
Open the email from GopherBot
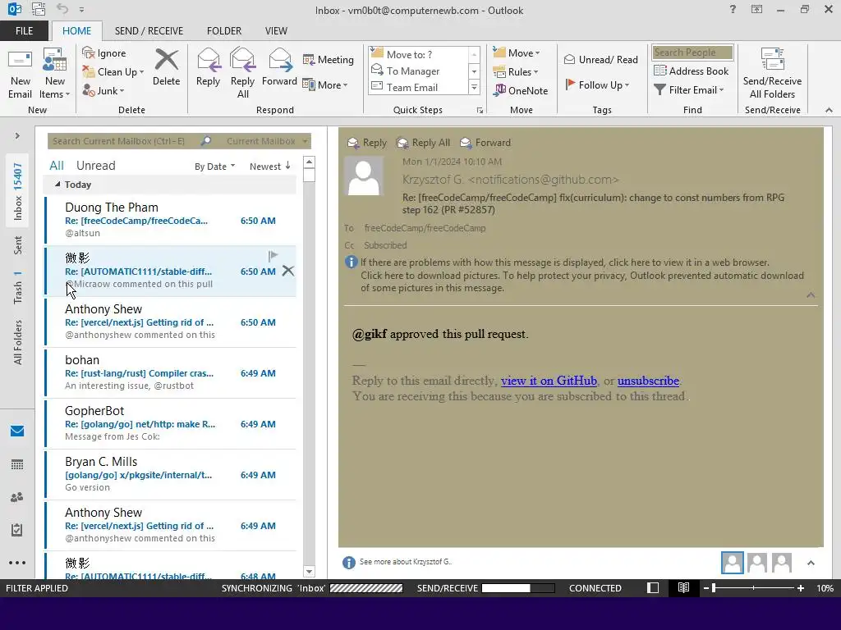(171, 424)
